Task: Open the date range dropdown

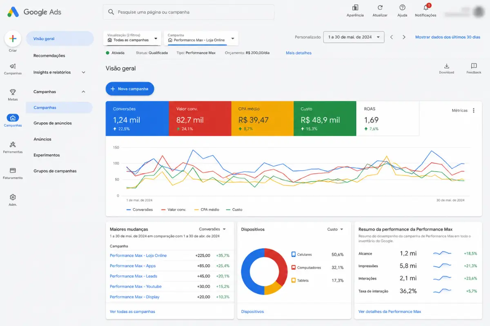Action: point(354,37)
